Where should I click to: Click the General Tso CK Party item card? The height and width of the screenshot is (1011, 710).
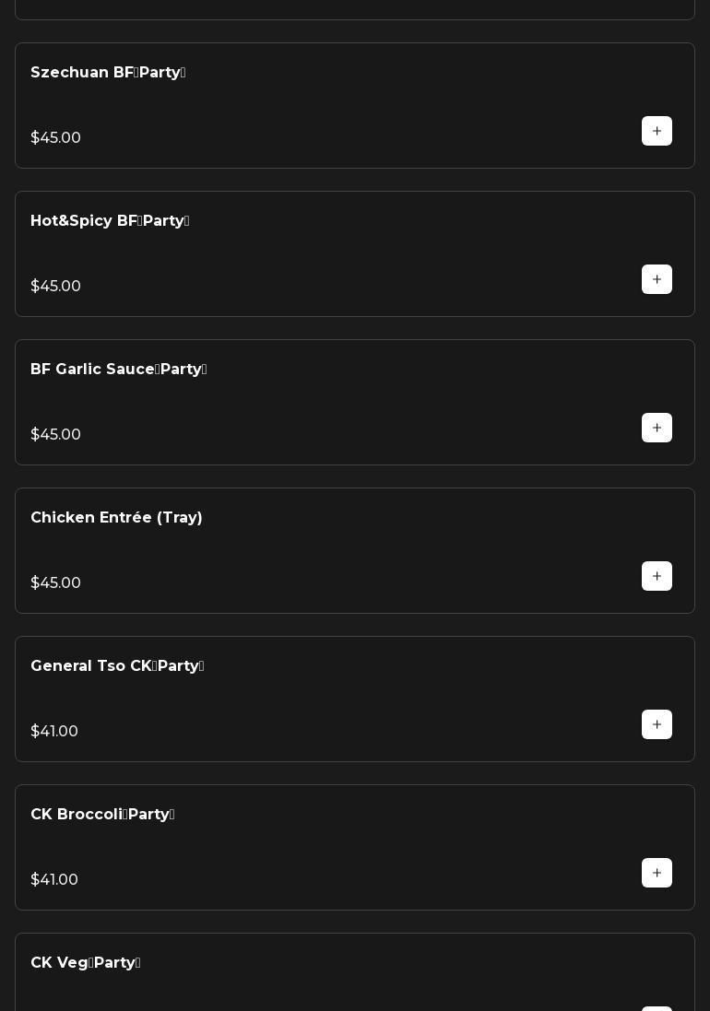pyautogui.click(x=355, y=699)
